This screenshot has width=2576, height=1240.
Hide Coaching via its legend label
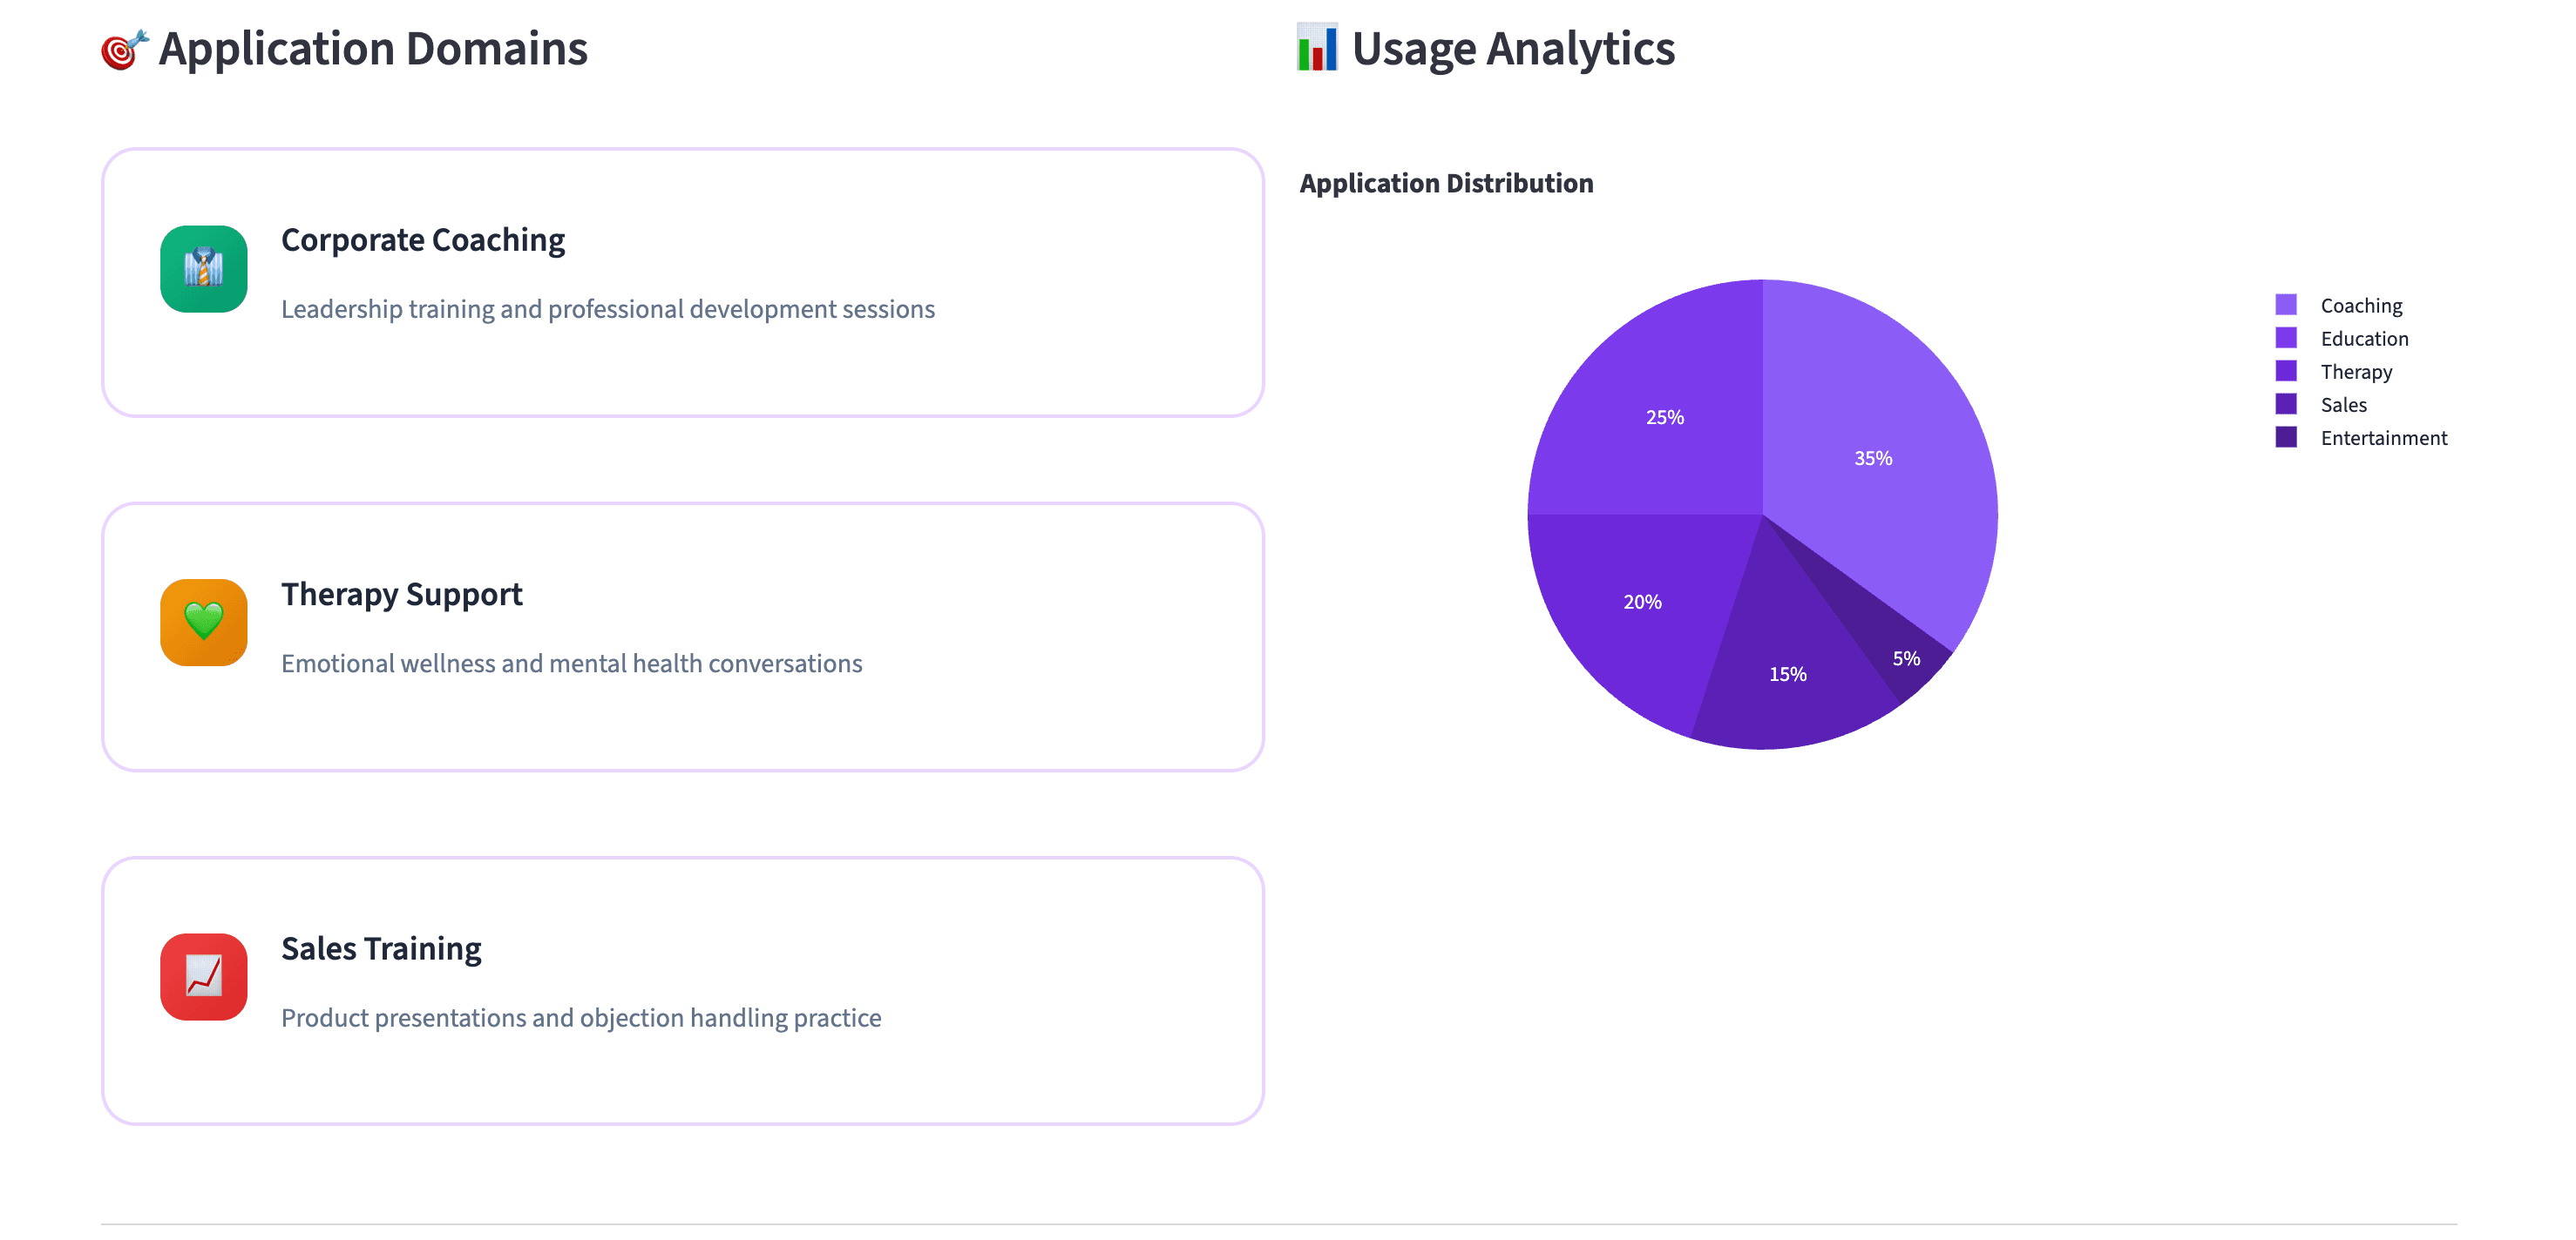point(2360,306)
